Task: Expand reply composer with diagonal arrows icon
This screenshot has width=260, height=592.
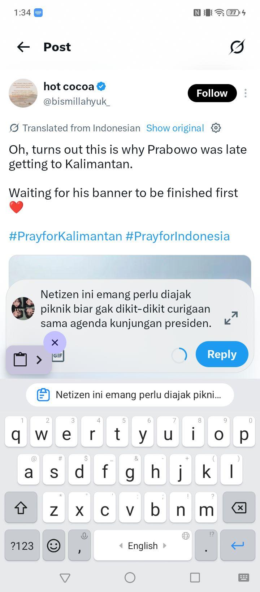Action: point(231,318)
